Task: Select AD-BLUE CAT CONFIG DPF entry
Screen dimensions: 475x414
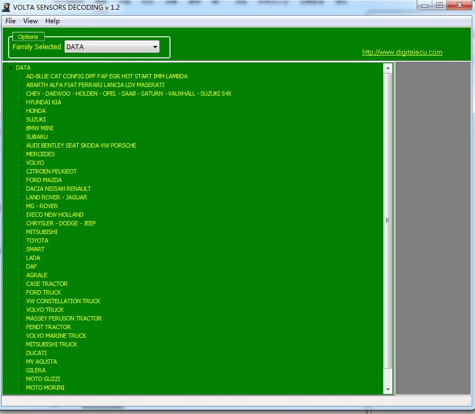Action: [x=107, y=76]
